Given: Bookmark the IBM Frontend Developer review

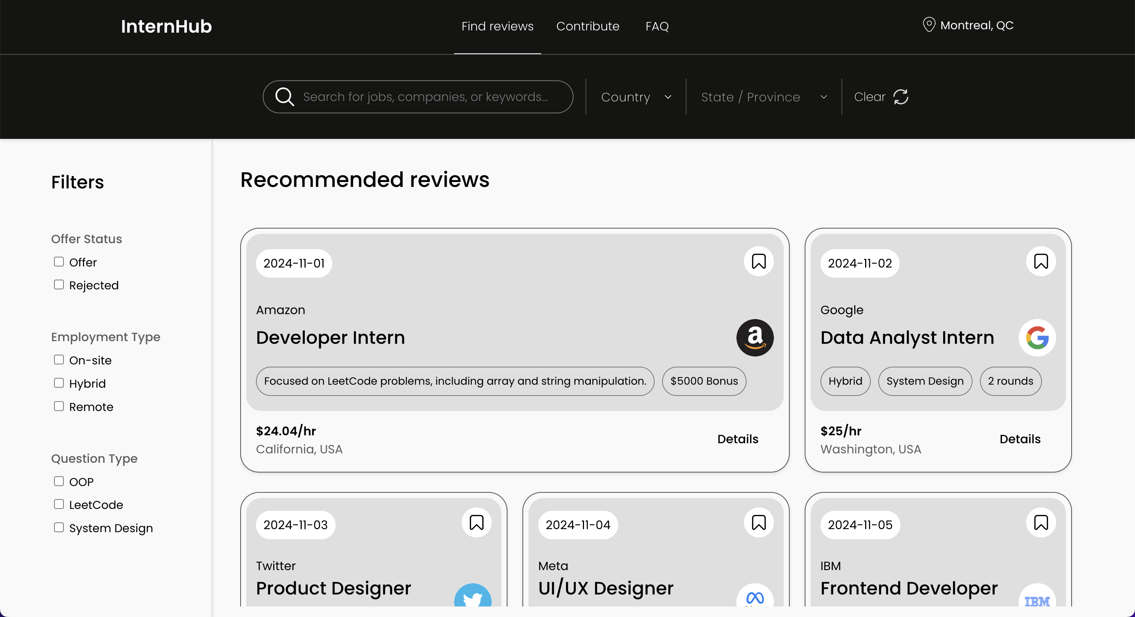Looking at the screenshot, I should (1041, 523).
